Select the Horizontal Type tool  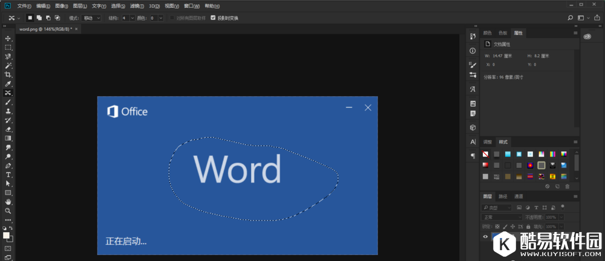coord(8,175)
